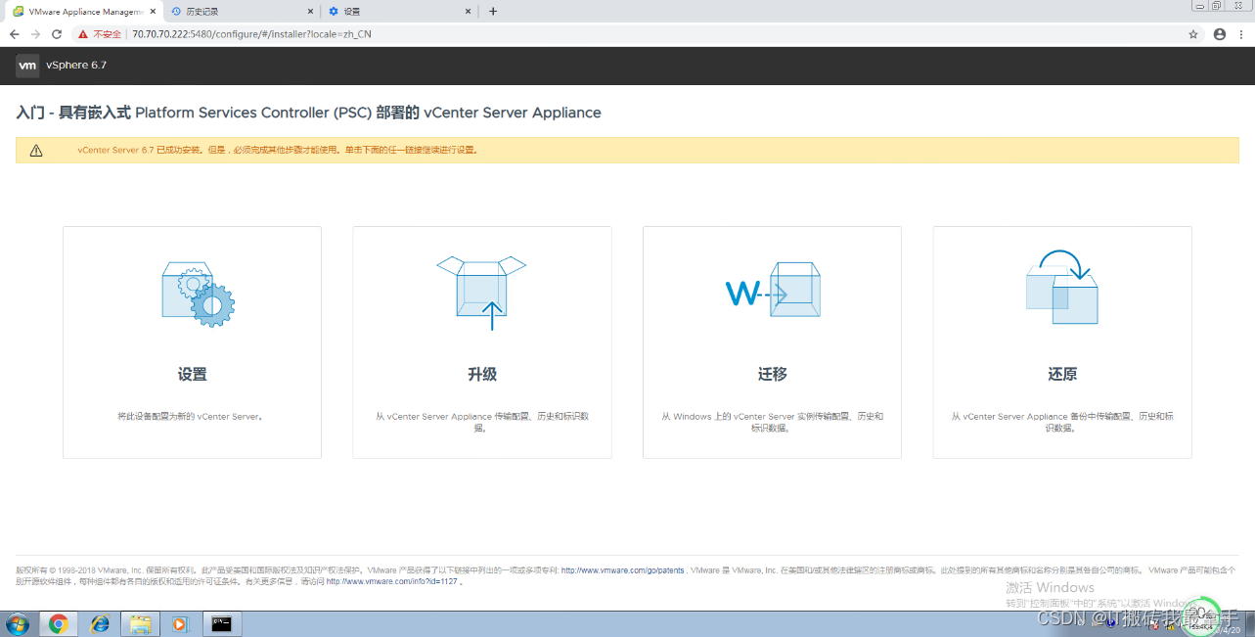This screenshot has height=637, width=1255.
Task: Click the 将此设备配置为新的 vCenter Server description
Action: [x=193, y=417]
